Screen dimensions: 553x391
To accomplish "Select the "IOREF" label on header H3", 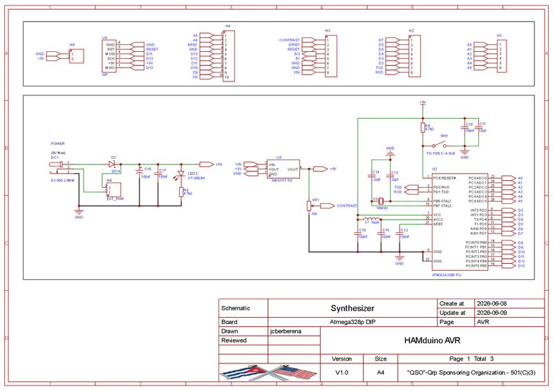I will (x=293, y=45).
